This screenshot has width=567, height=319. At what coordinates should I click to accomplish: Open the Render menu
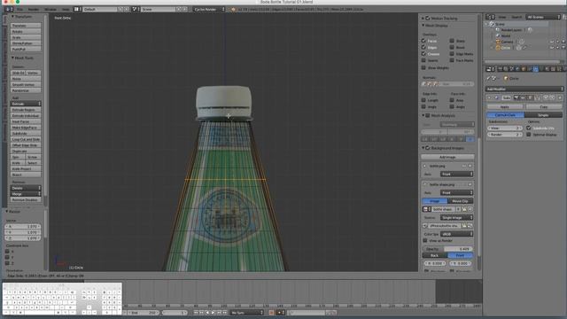pos(34,9)
